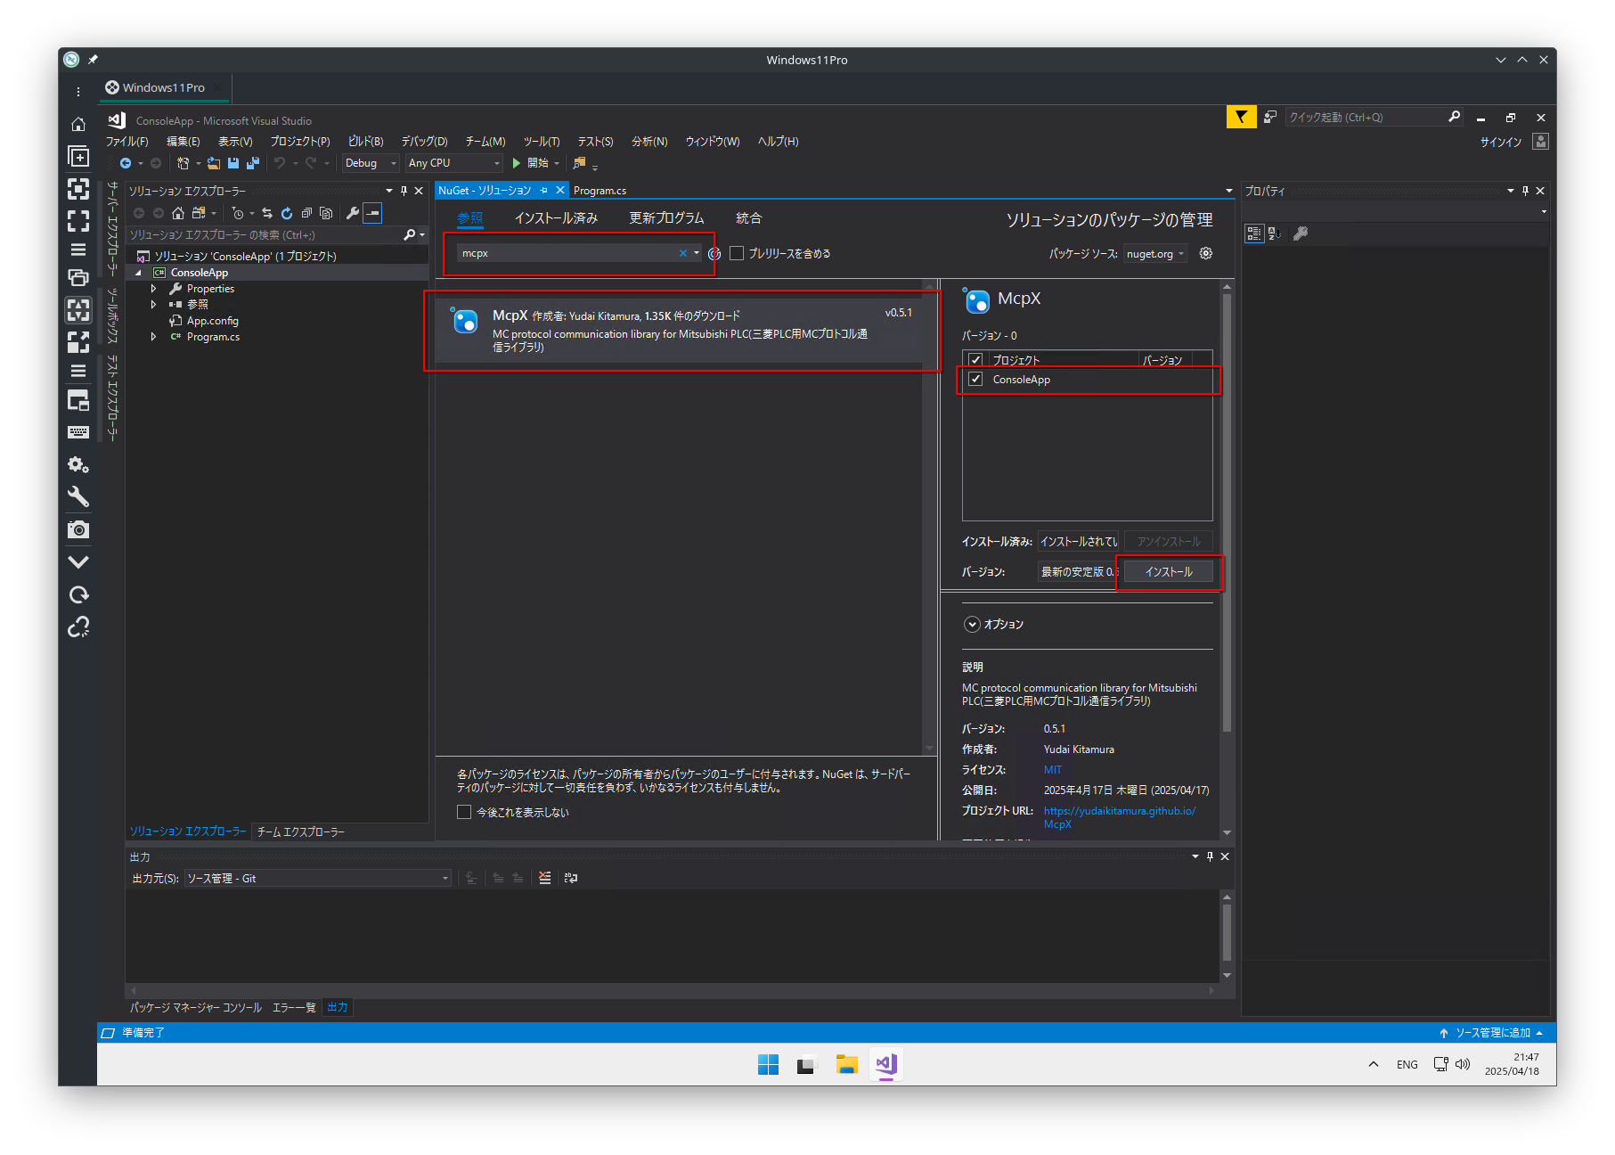
Task: Open Visual Studio from Windows taskbar
Action: coord(885,1064)
